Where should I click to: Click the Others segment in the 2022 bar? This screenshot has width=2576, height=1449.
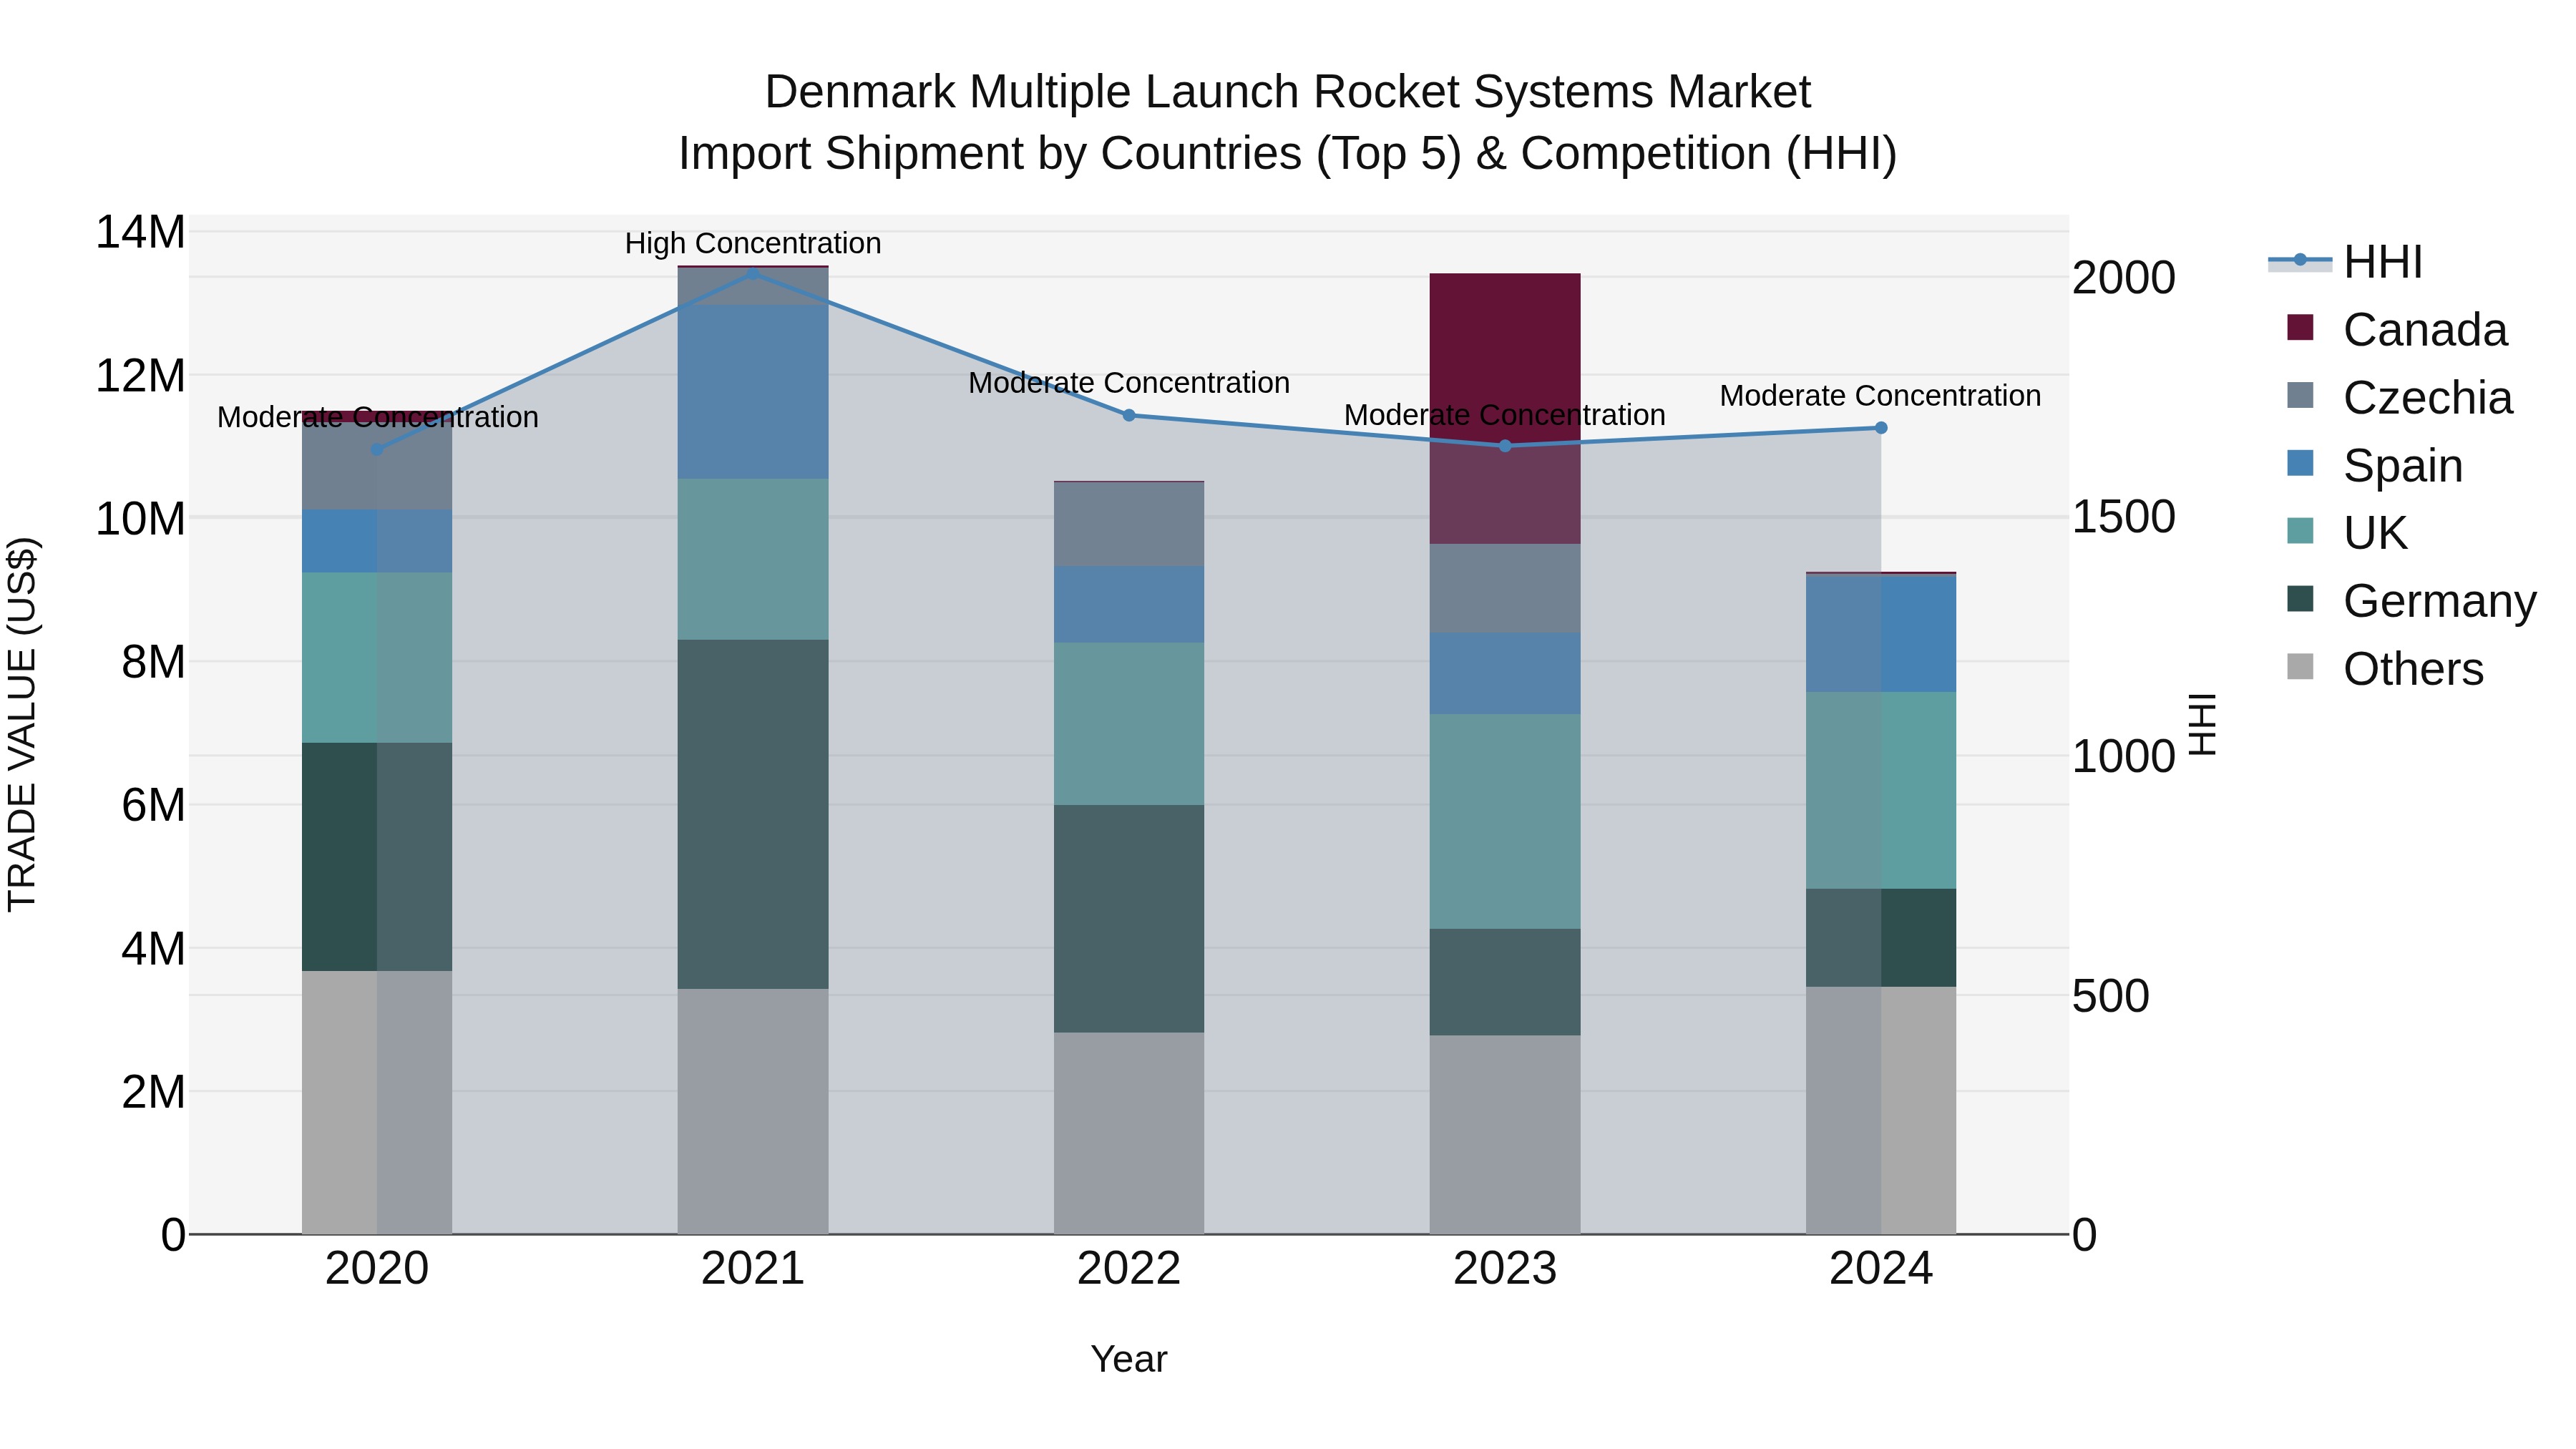(1129, 1133)
